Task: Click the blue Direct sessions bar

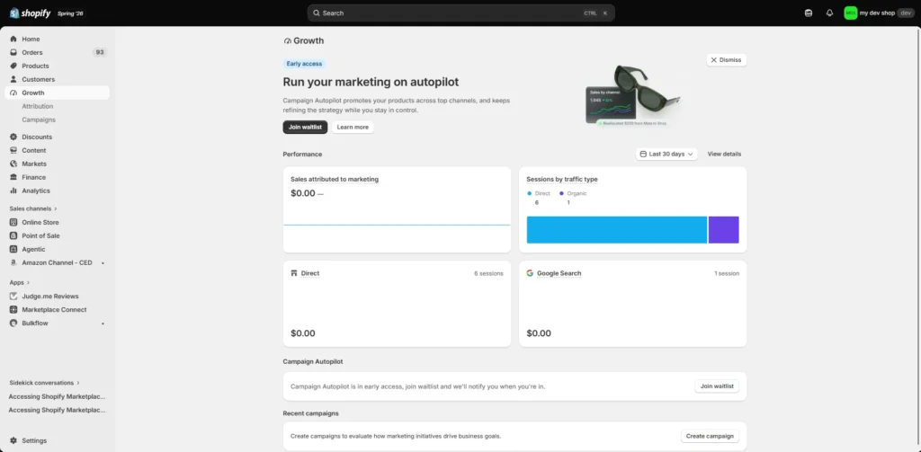Action: tap(617, 229)
